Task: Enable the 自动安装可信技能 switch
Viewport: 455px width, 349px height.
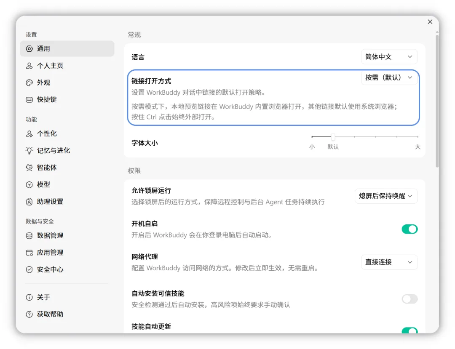Action: point(409,299)
